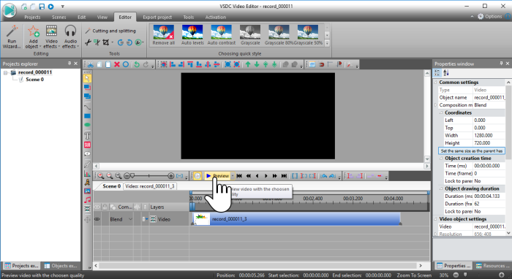Click the tooltip speech balloon tool

(x=87, y=153)
